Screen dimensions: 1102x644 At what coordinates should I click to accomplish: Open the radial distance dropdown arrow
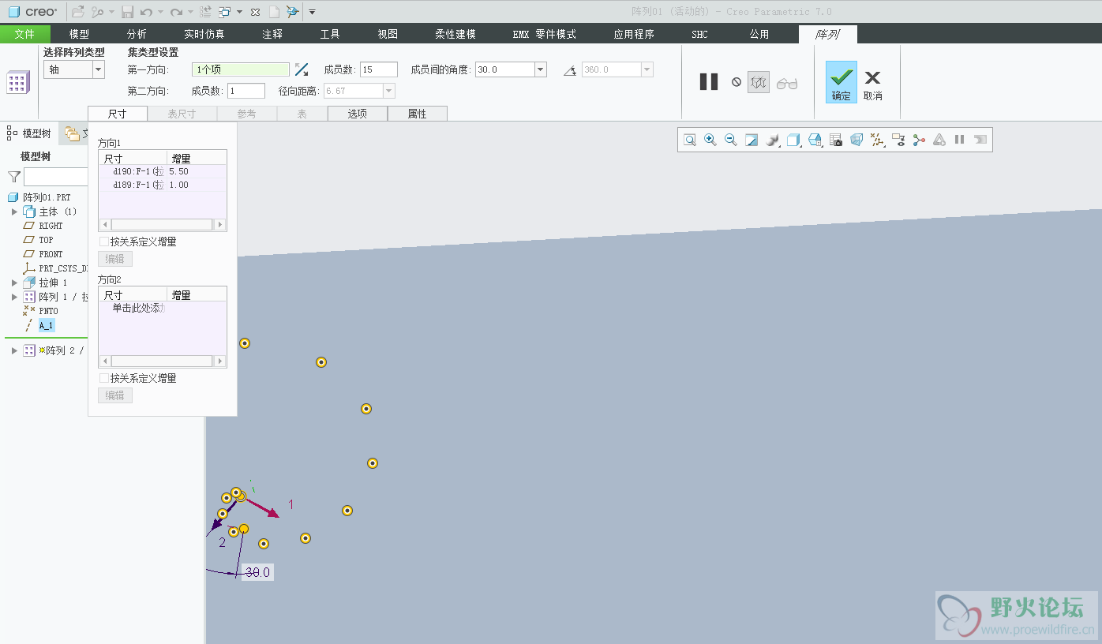[388, 91]
